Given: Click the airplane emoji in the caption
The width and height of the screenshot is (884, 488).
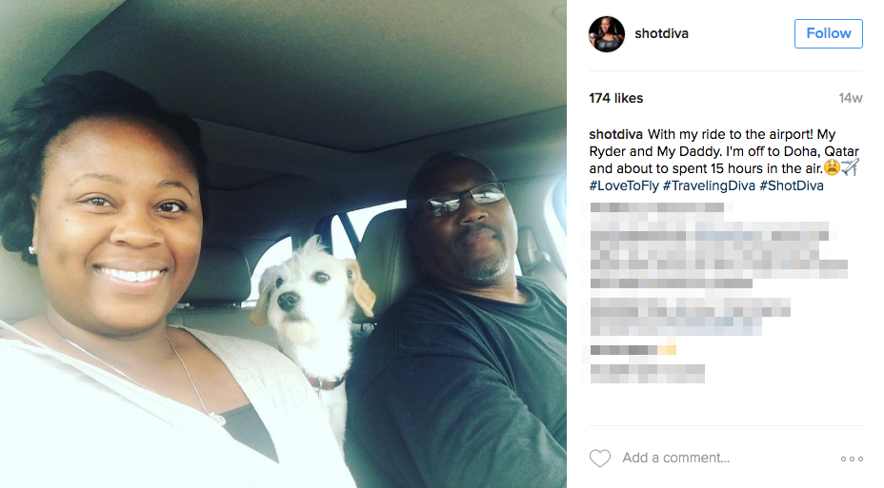Looking at the screenshot, I should click(850, 167).
